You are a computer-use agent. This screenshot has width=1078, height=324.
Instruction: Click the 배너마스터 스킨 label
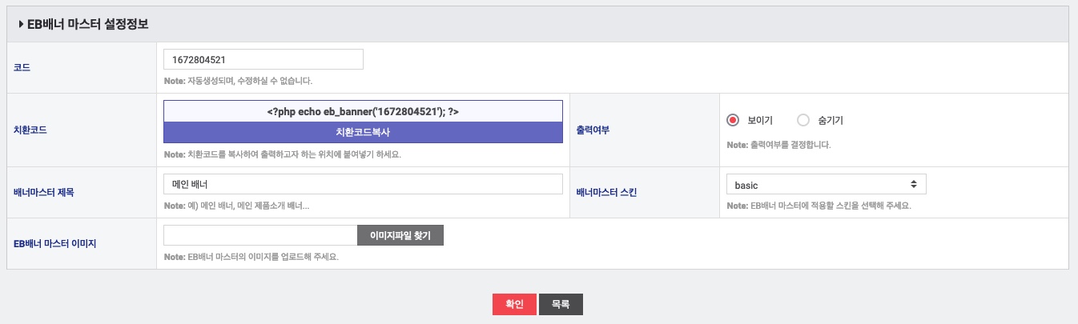pos(607,192)
